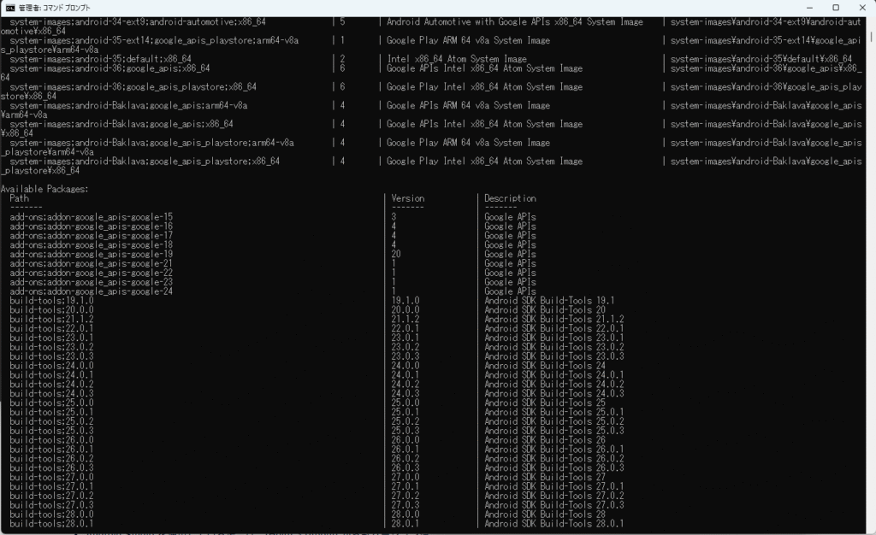
Task: Click 'Google APIs' description in the google-21 row
Action: coord(510,263)
